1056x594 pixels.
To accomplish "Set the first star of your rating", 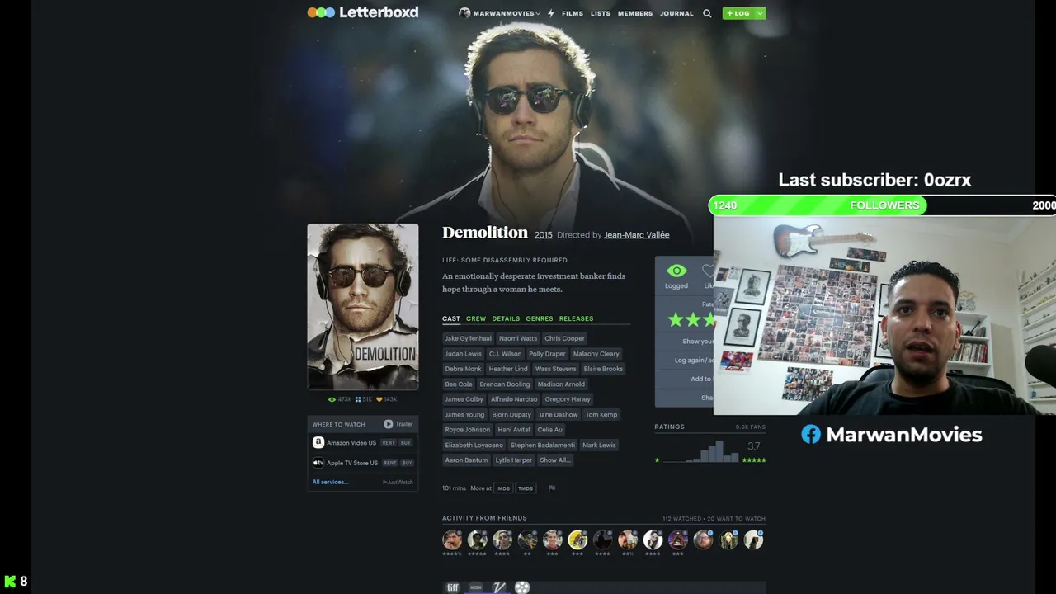I will click(x=676, y=319).
